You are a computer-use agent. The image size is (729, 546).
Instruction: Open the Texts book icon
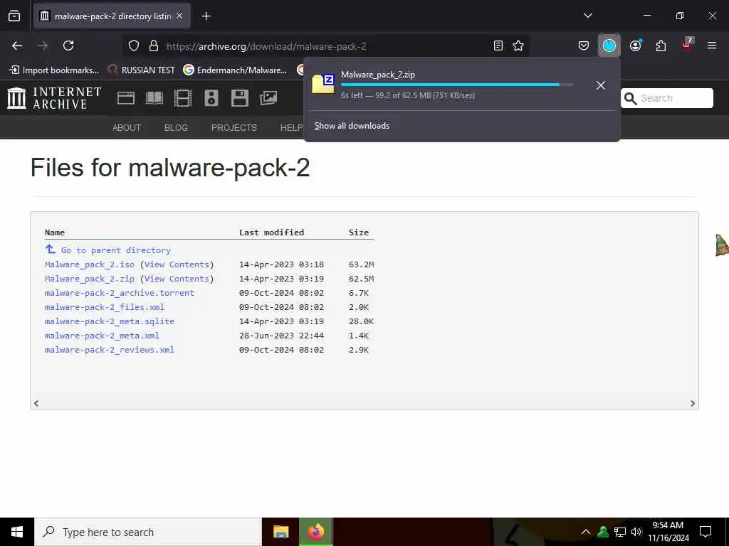154,98
